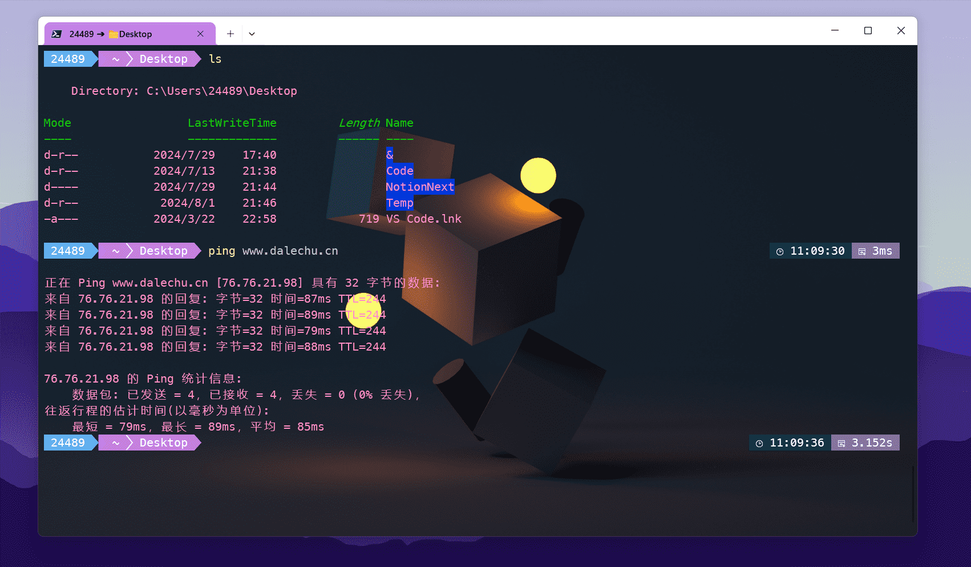Viewport: 971px width, 567px height.
Task: Click the folder icon in tab title
Action: pyautogui.click(x=114, y=34)
